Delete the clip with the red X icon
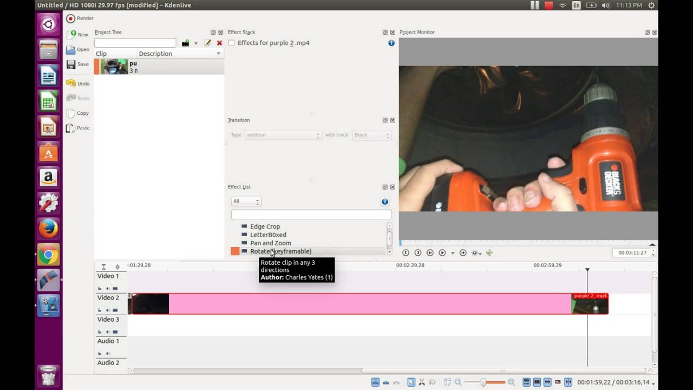This screenshot has width=693, height=390. click(219, 43)
